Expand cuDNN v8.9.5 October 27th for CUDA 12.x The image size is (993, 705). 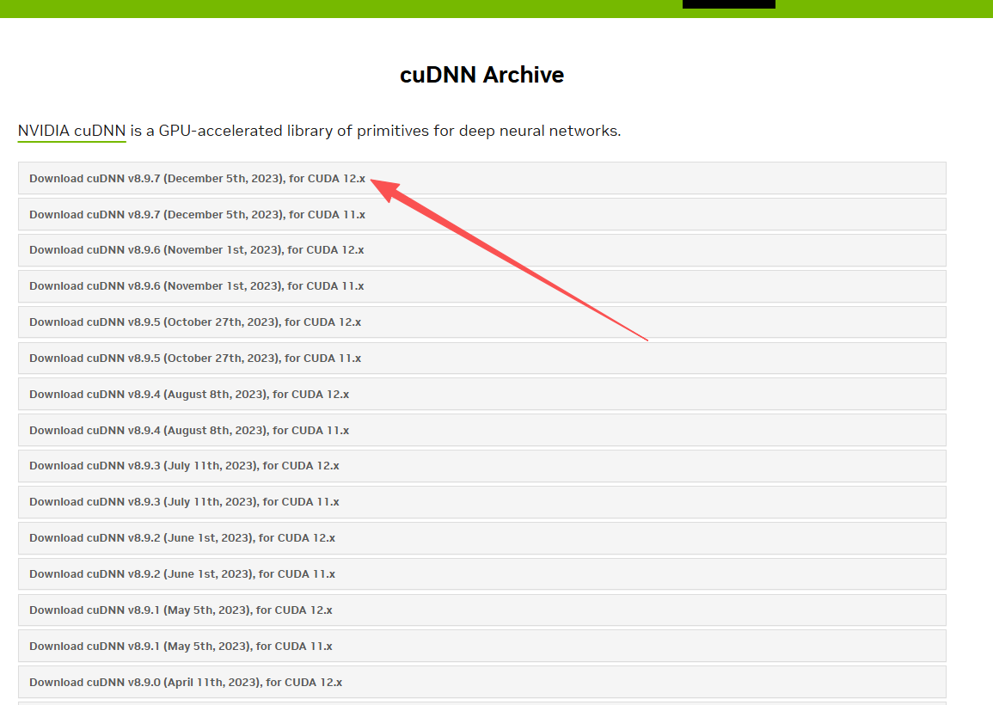[482, 322]
